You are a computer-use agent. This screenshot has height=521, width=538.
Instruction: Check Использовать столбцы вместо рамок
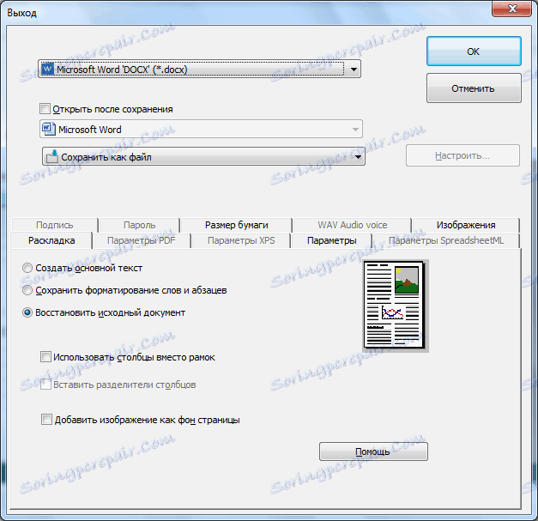[x=45, y=356]
